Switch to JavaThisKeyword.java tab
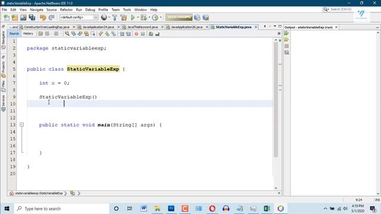The height and width of the screenshot is (214, 381). coord(142,27)
